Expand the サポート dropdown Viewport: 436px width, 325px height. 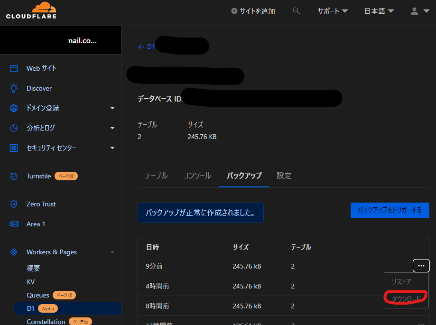pyautogui.click(x=333, y=11)
